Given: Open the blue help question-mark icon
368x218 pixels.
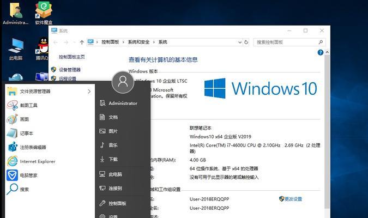Looking at the screenshot, I should tap(321, 52).
